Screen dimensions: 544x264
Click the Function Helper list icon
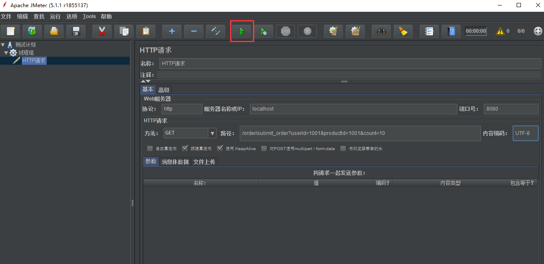point(429,32)
